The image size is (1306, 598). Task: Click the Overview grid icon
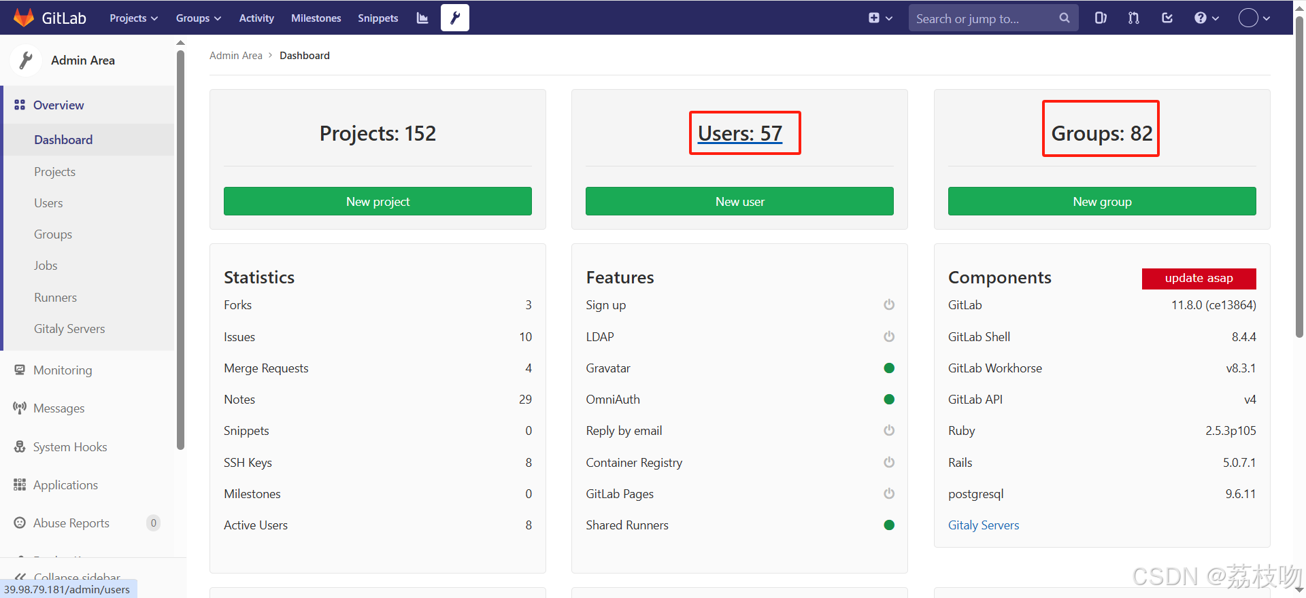(20, 105)
